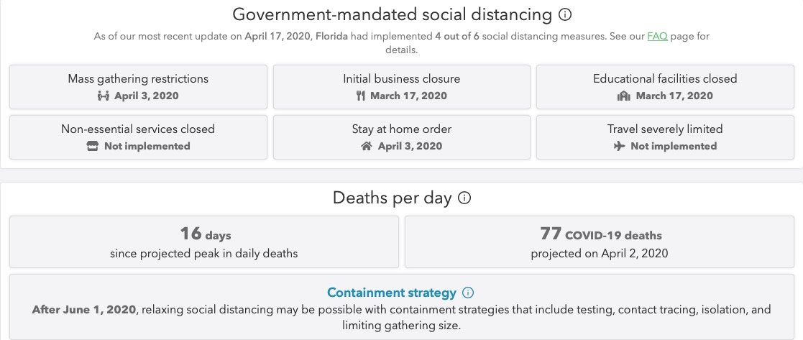Screen dimensions: 803x340
Task: Select the Travel severely limited card
Action: [665, 137]
